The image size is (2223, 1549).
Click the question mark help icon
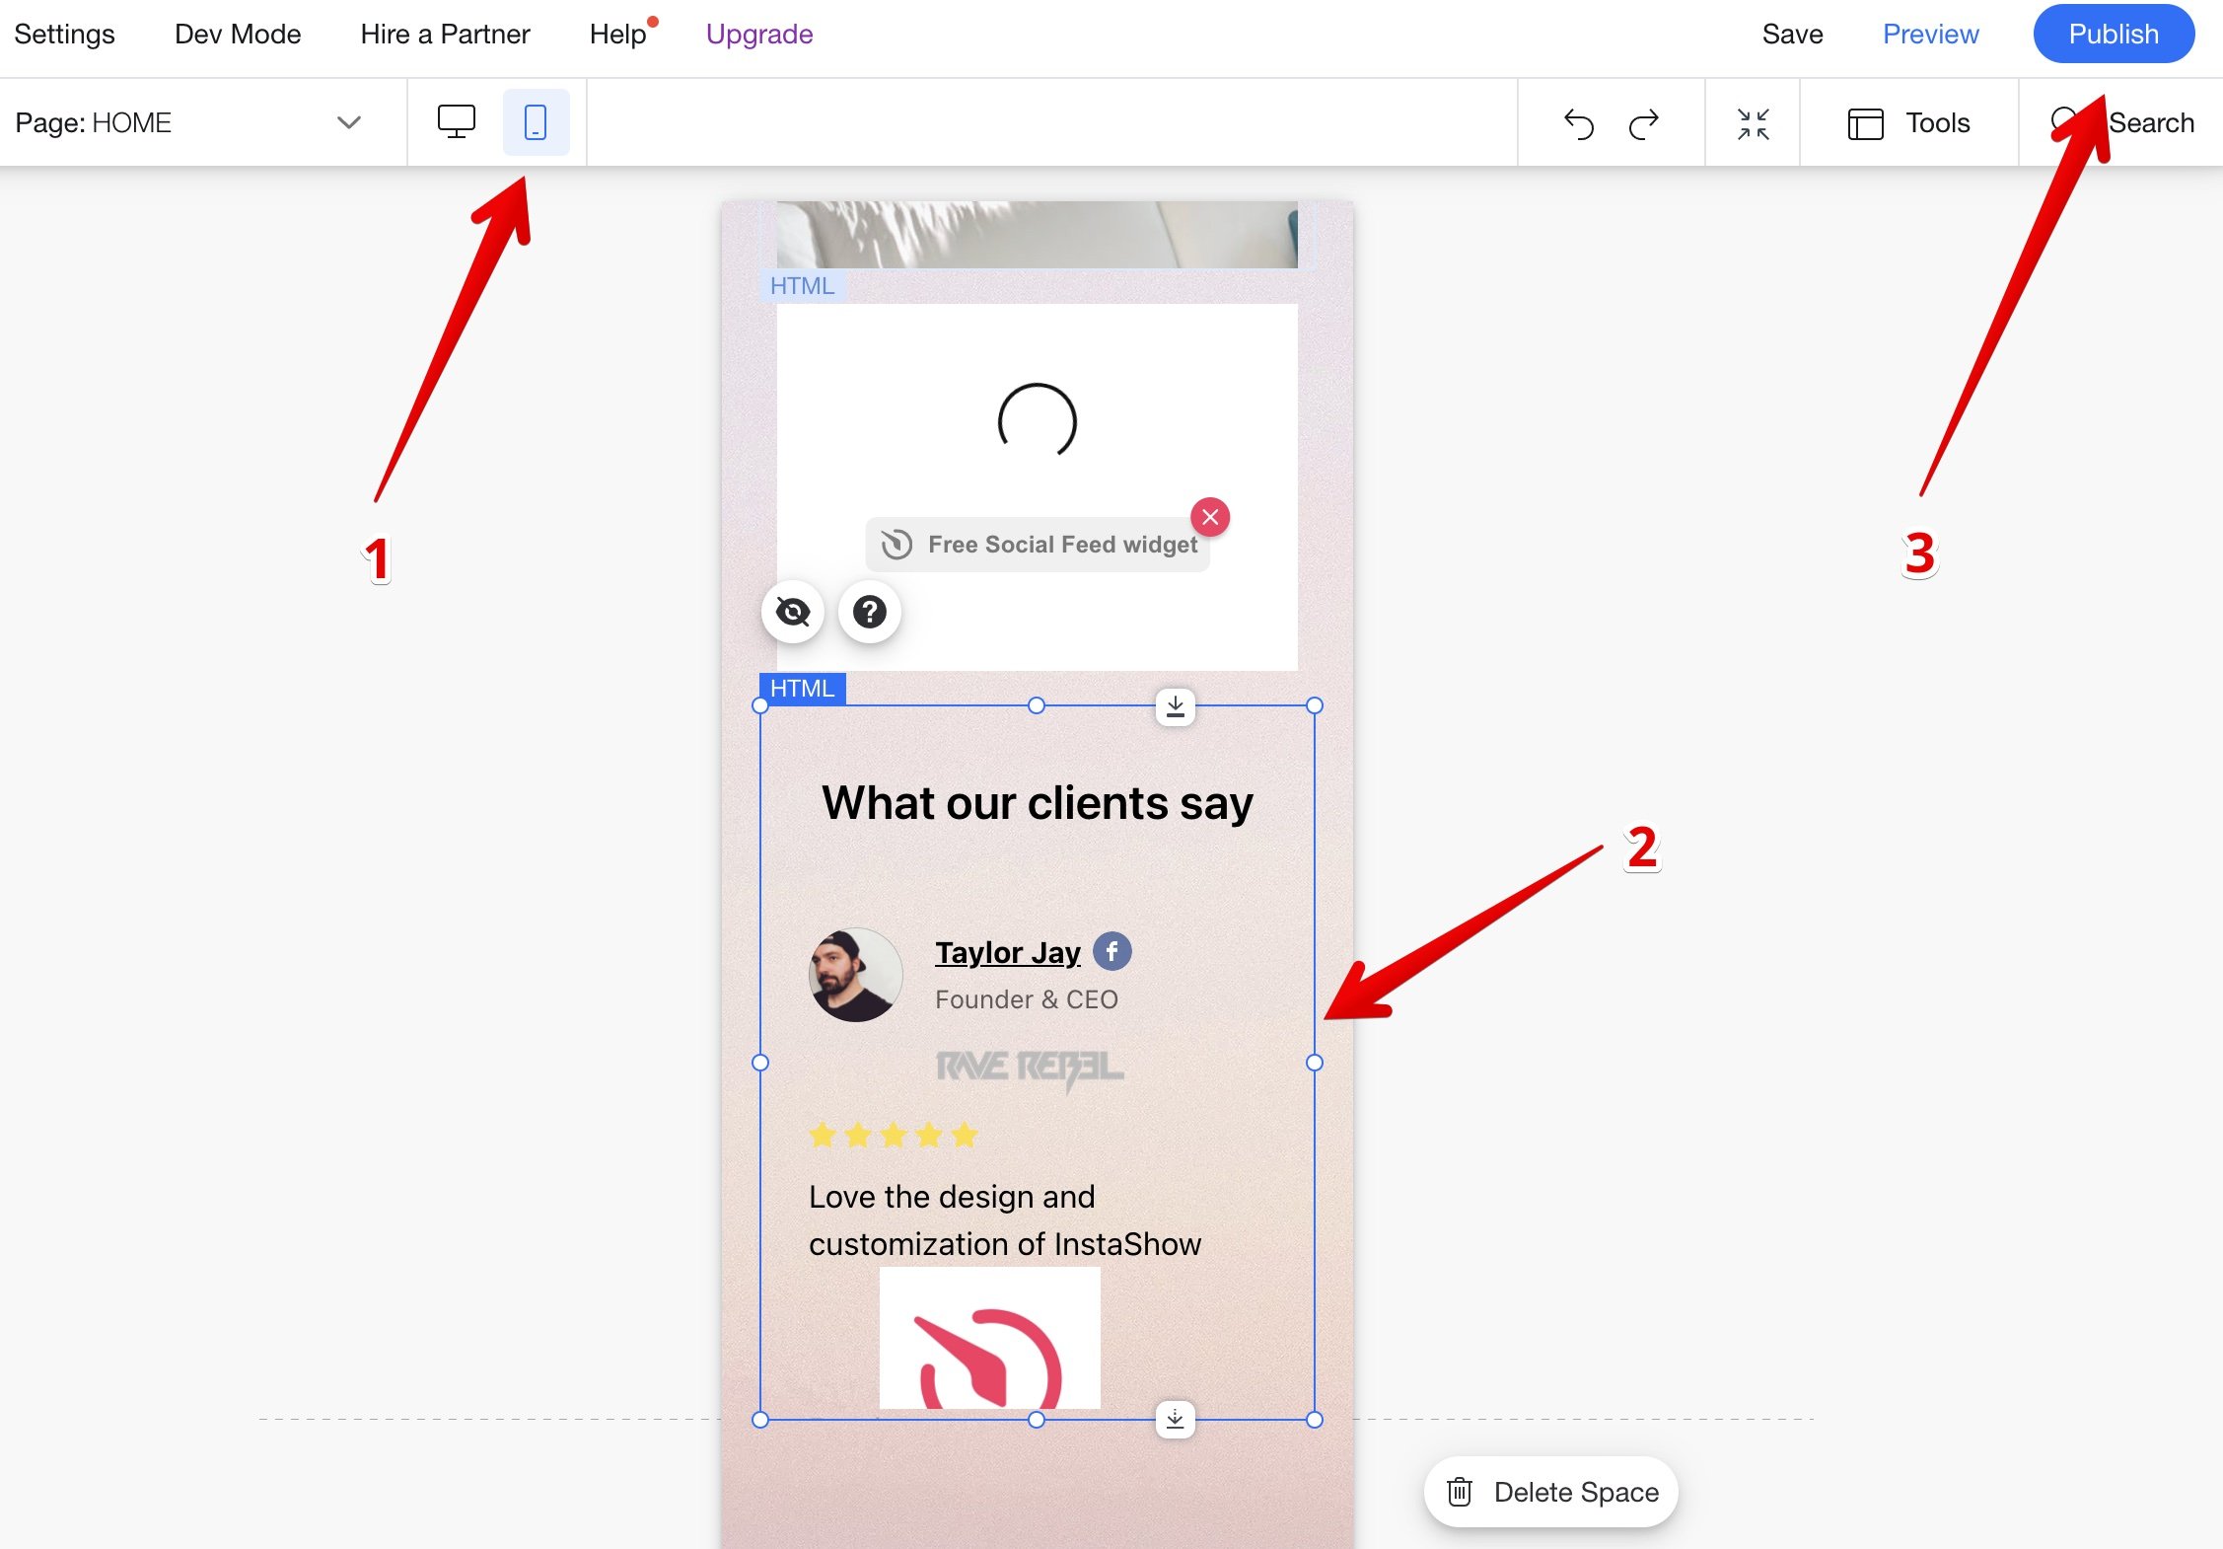869,612
